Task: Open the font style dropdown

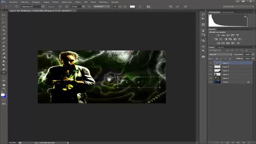Action: click(x=60, y=7)
